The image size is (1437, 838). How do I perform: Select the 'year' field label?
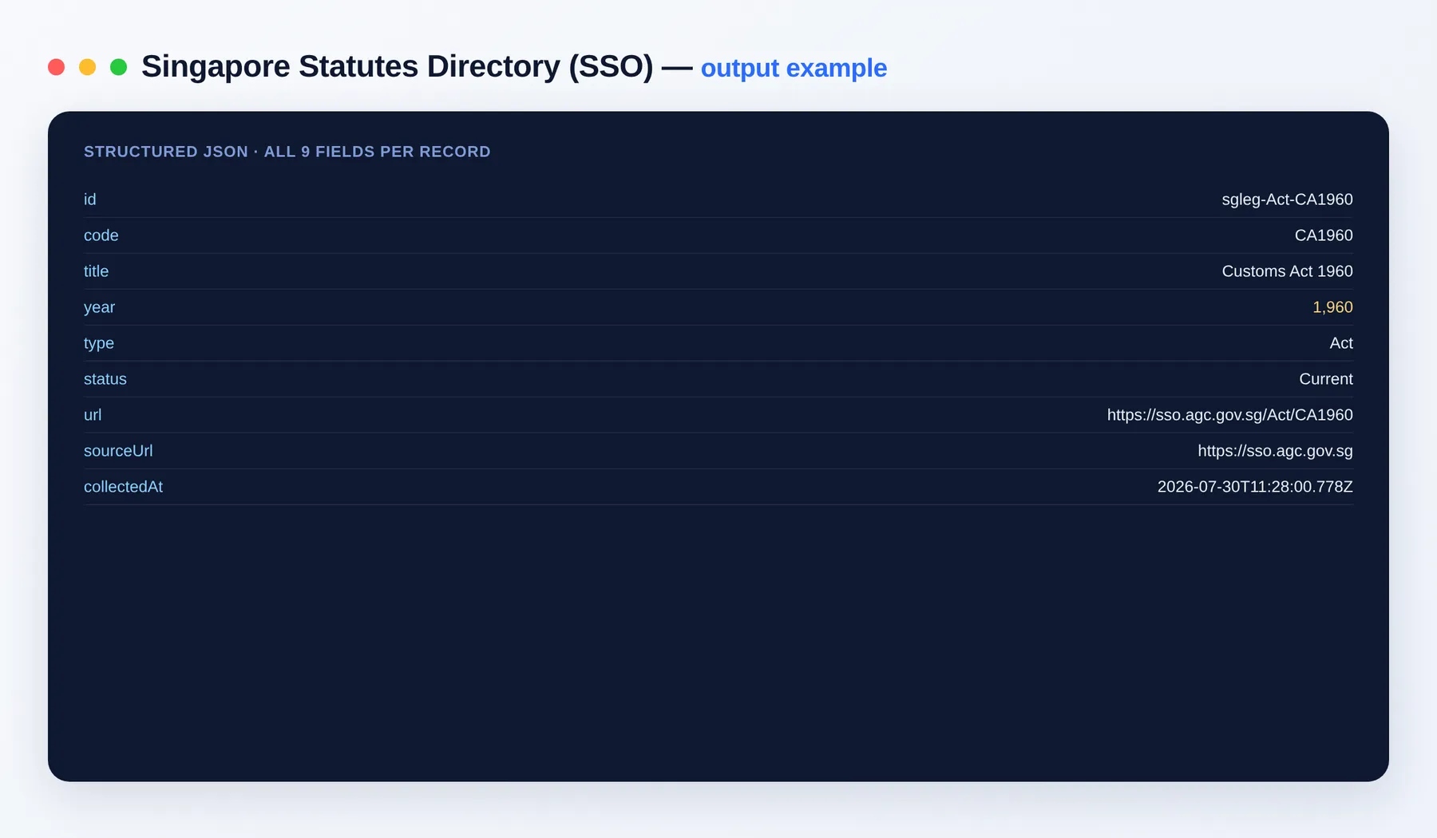(99, 307)
